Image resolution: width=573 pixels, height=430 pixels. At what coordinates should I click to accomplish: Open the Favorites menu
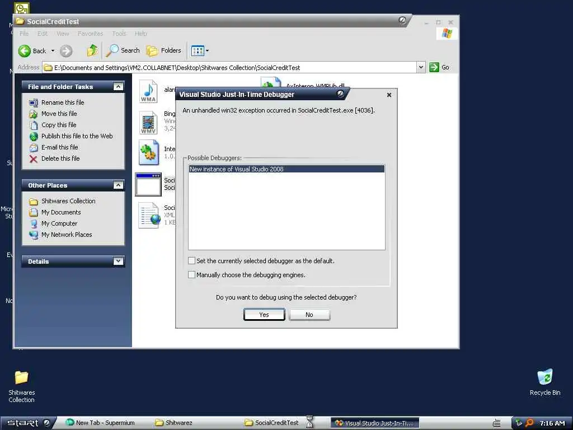click(x=90, y=34)
